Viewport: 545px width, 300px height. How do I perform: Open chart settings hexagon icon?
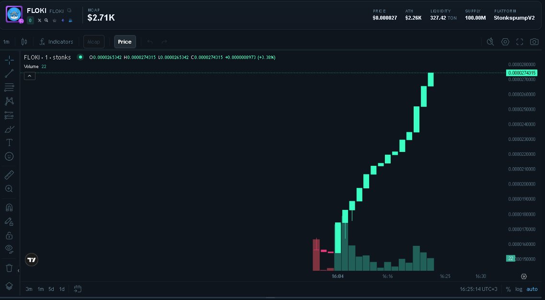(x=505, y=42)
